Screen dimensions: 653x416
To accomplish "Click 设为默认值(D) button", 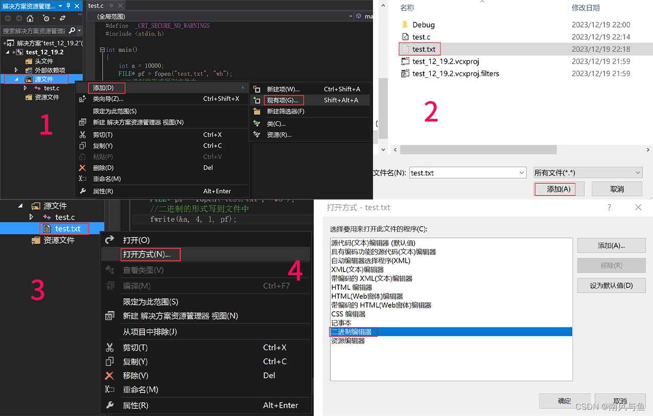I will pos(611,285).
